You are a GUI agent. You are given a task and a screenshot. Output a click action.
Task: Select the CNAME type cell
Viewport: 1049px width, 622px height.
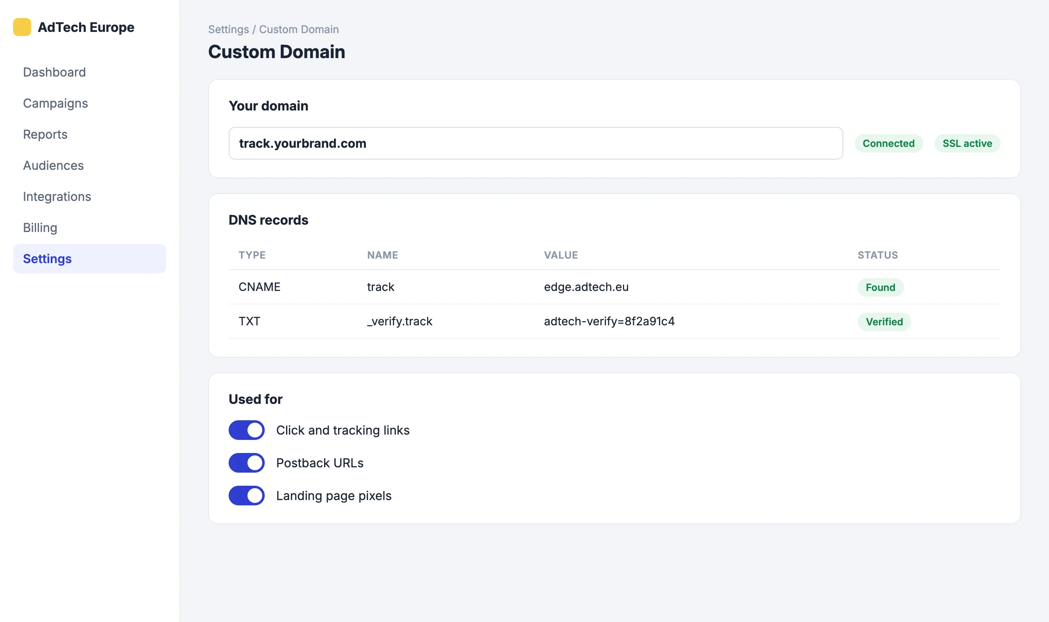pyautogui.click(x=259, y=287)
